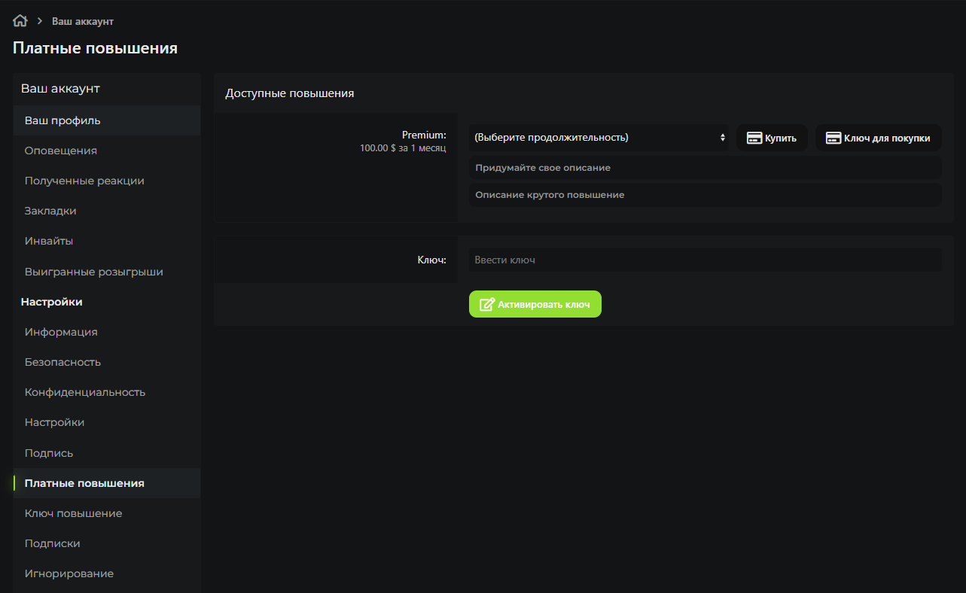966x593 pixels.
Task: View Выигранные розыгрыши page
Action: coord(93,272)
